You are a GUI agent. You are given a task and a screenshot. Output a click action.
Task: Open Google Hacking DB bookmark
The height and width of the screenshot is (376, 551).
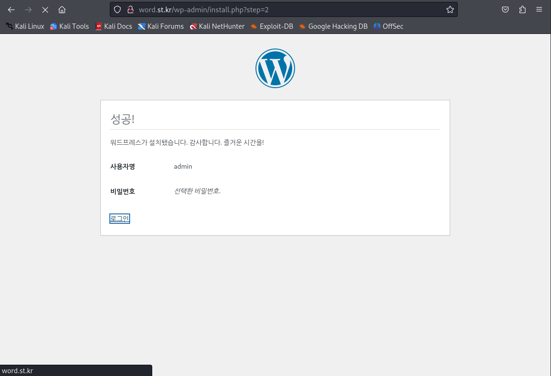(x=333, y=26)
